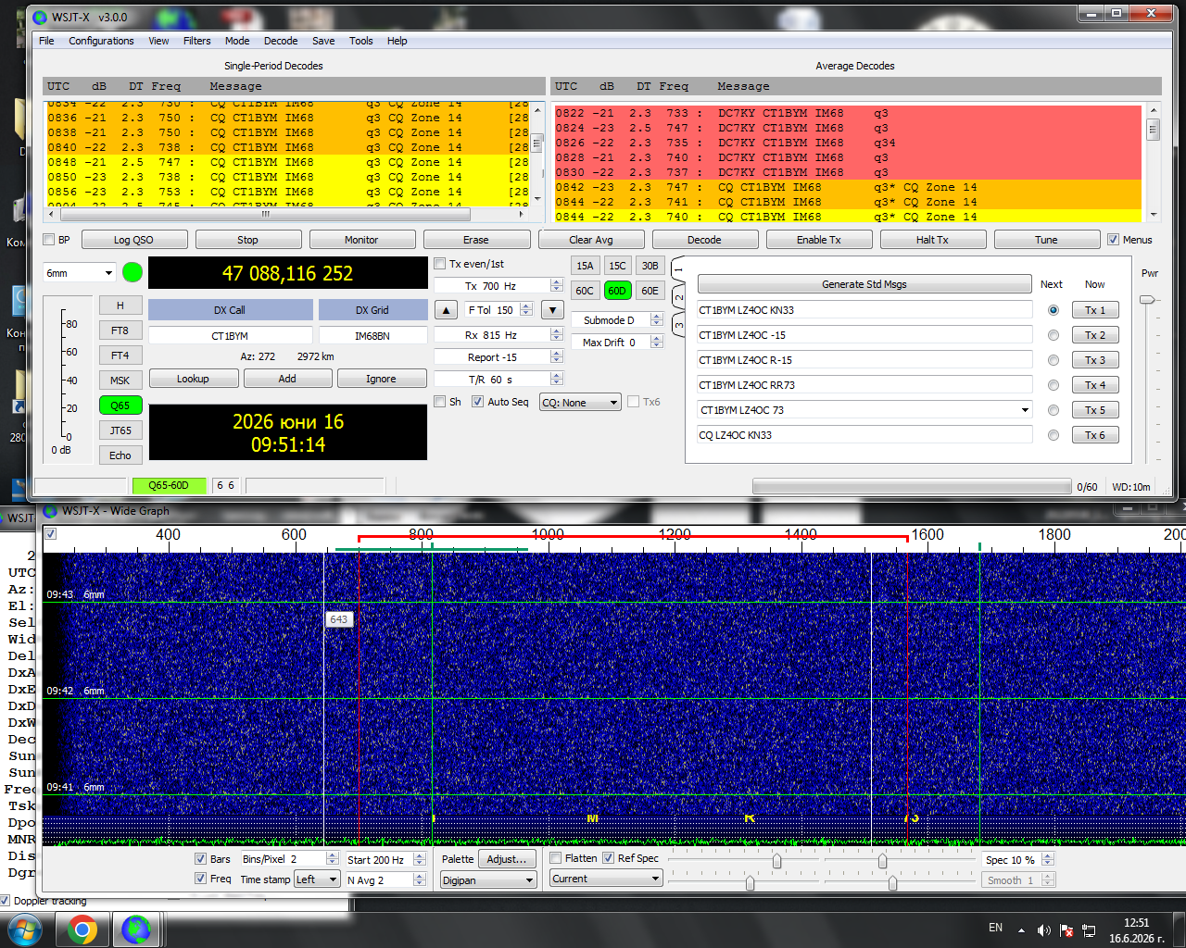Adjust the Rx 815 Hz spinner
The height and width of the screenshot is (948, 1186).
(x=556, y=335)
